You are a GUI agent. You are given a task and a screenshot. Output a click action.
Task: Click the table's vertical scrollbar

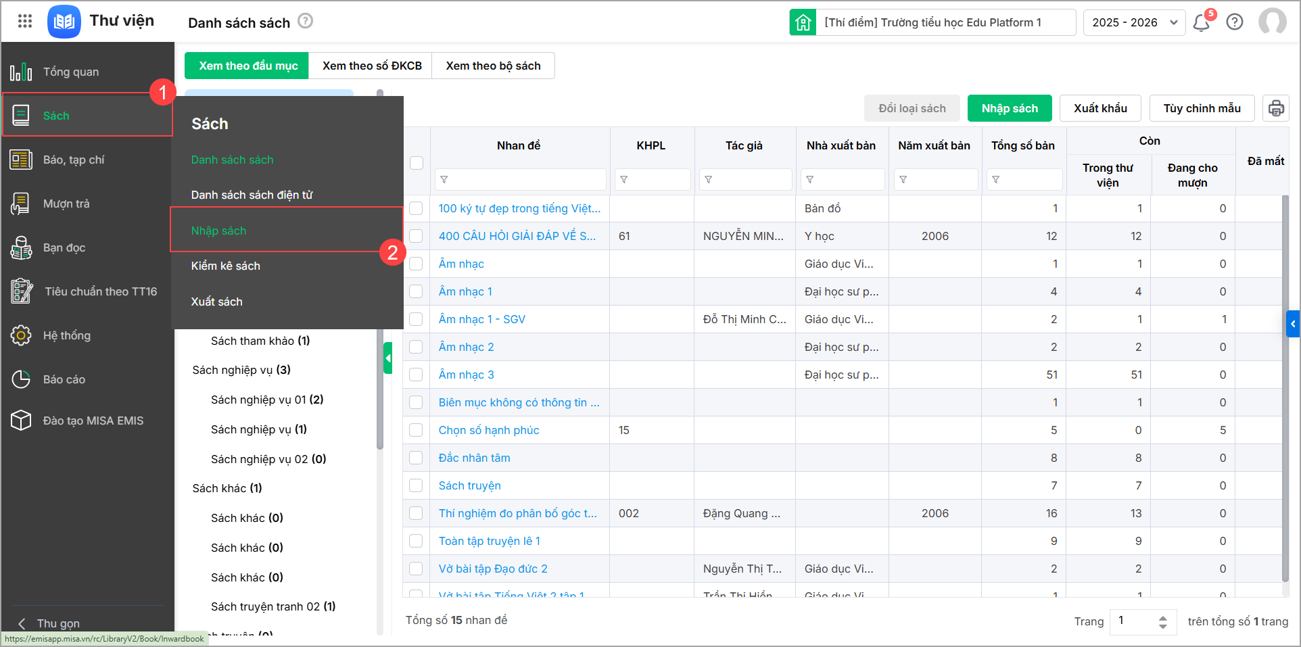pos(1285,389)
